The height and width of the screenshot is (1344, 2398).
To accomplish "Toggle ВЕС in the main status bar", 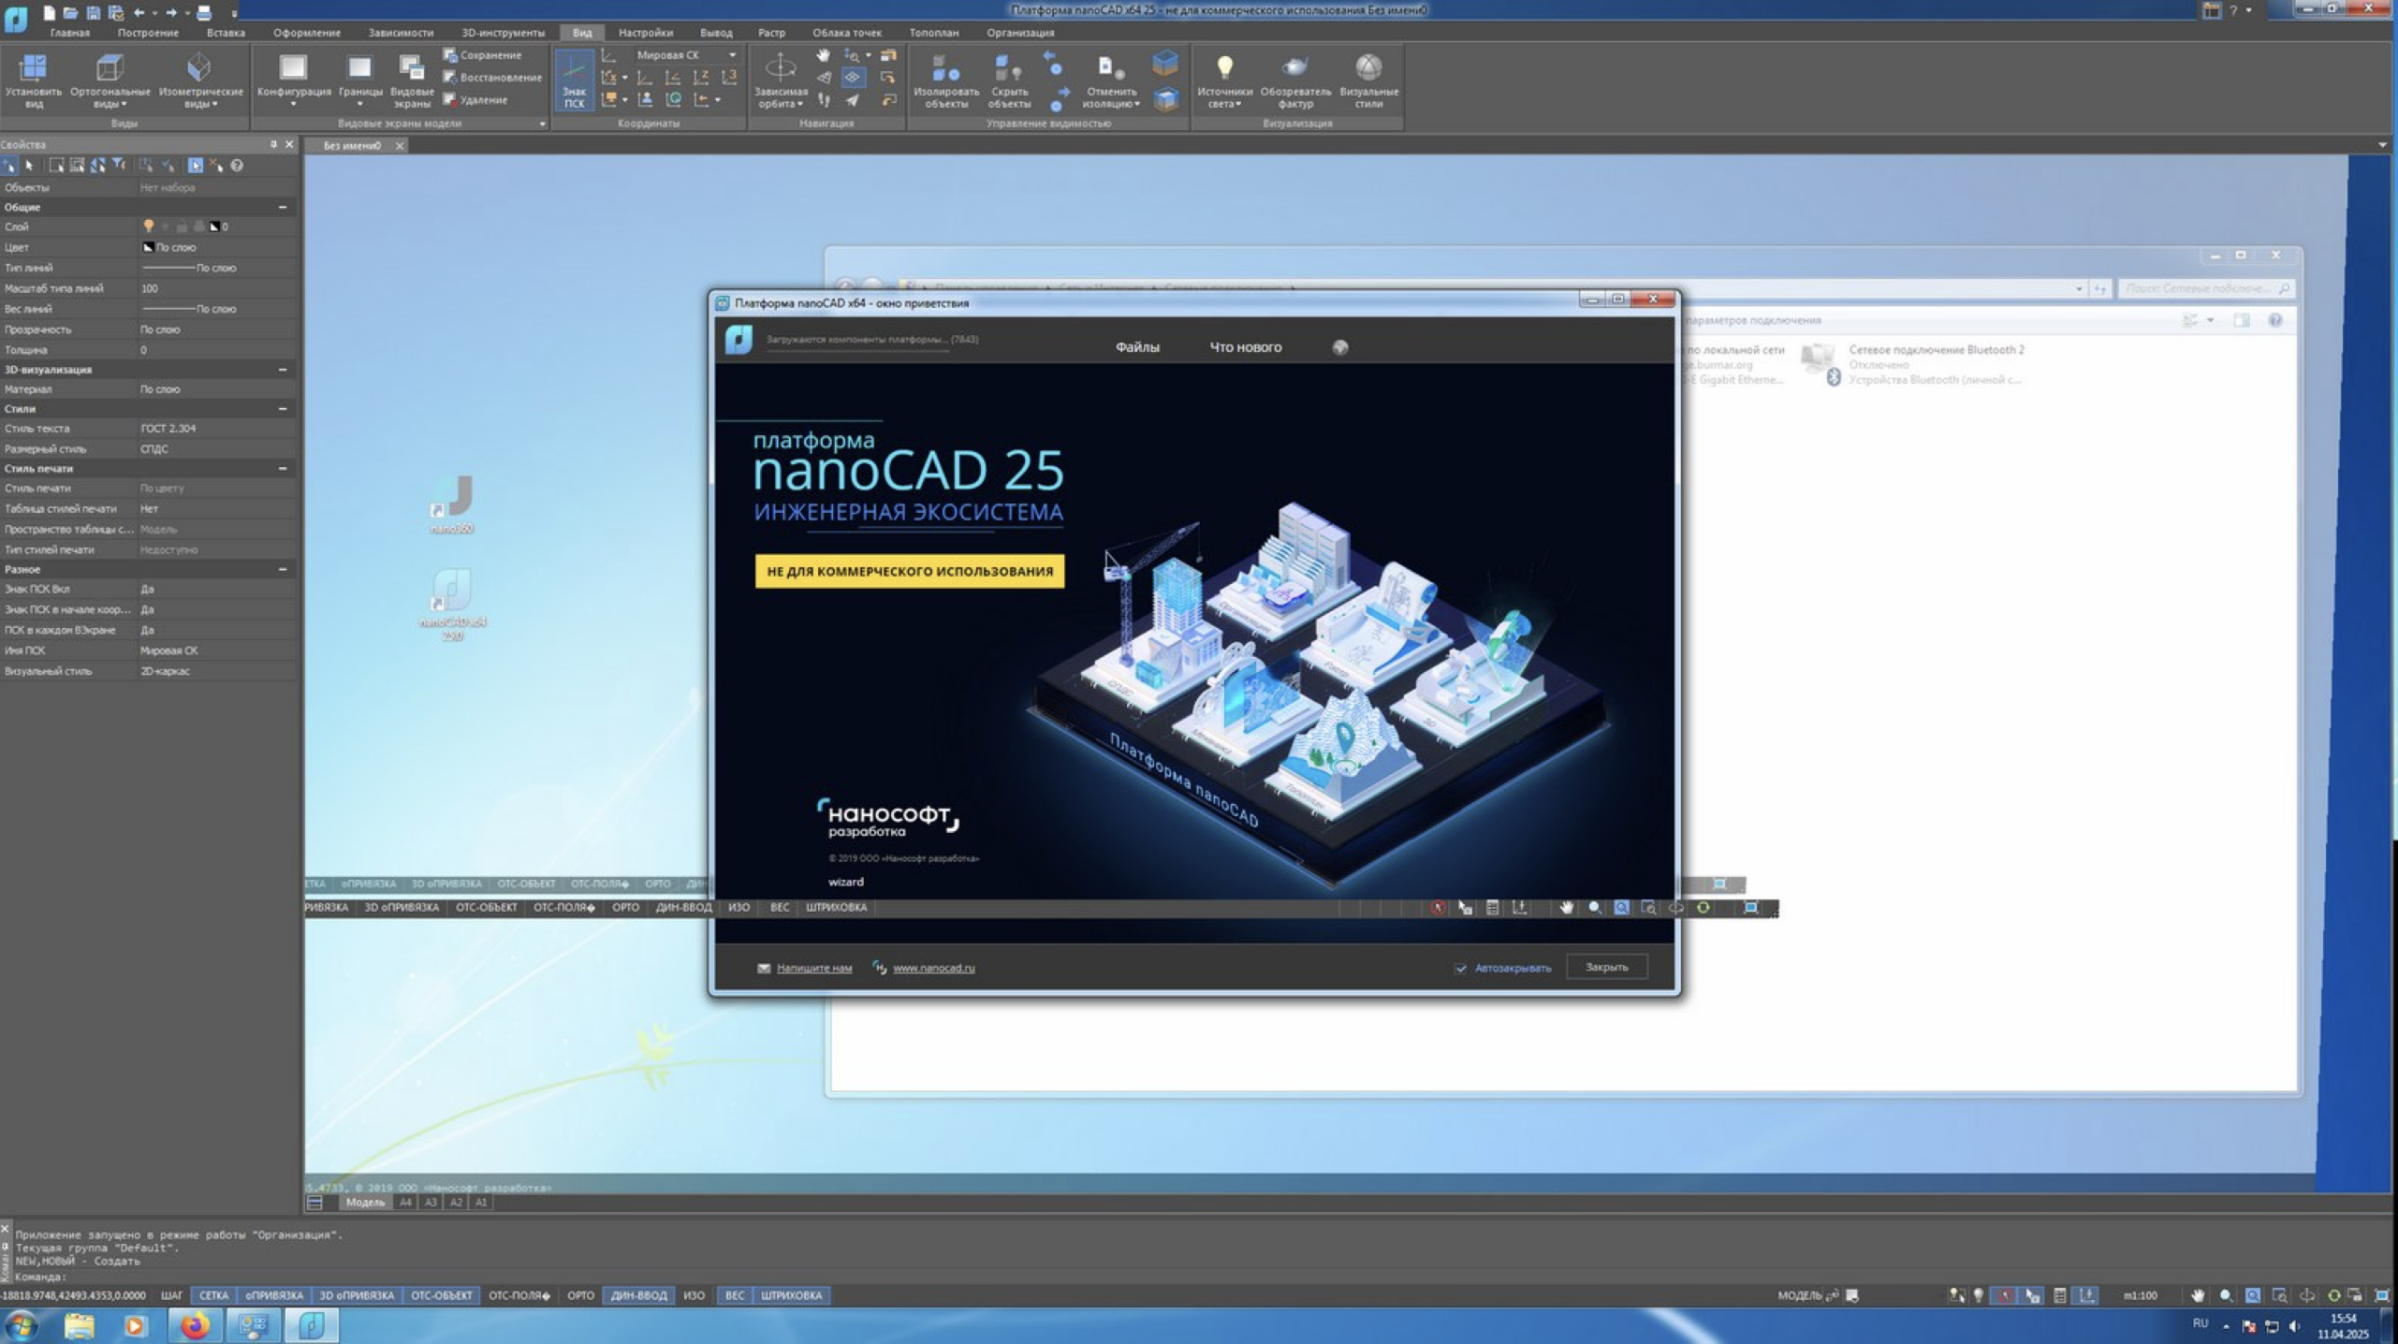I will (x=735, y=1295).
